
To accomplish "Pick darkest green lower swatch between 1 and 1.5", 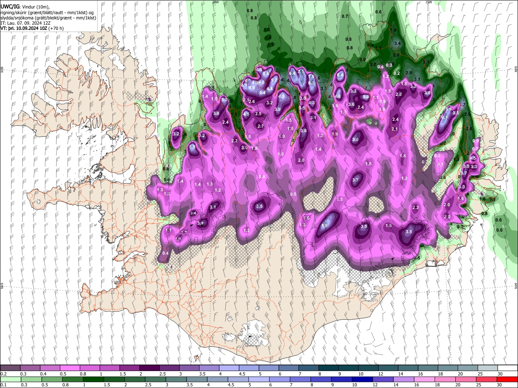I will coord(93,379).
